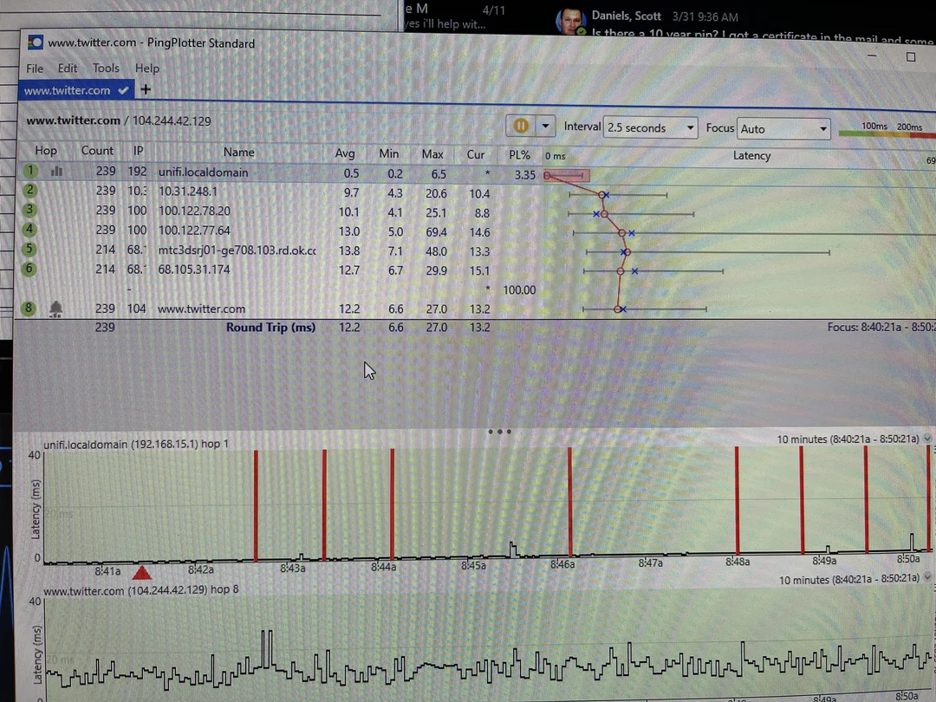The width and height of the screenshot is (936, 702).
Task: Click the checkmark icon on the twitter tab
Action: tap(123, 89)
